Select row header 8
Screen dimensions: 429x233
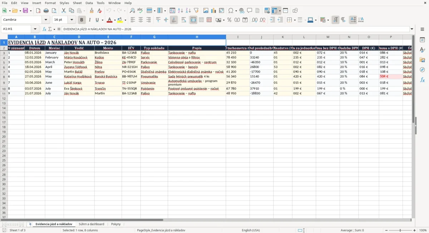pyautogui.click(x=4, y=76)
